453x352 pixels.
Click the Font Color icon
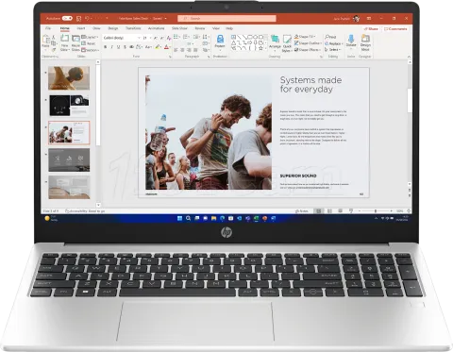[x=166, y=47]
